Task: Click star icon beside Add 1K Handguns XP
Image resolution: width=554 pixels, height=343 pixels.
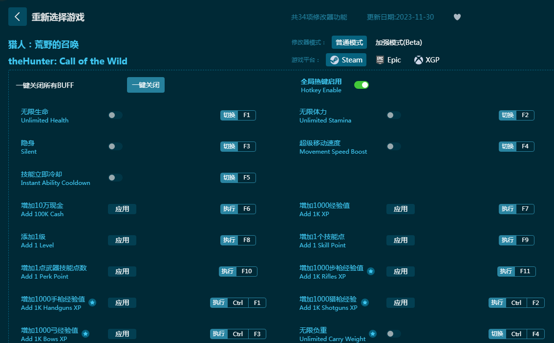Action: [x=92, y=303]
